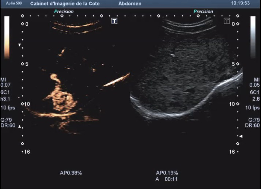
Task: Click the lower focus triangle near DR:60 on left
Action: point(20,127)
